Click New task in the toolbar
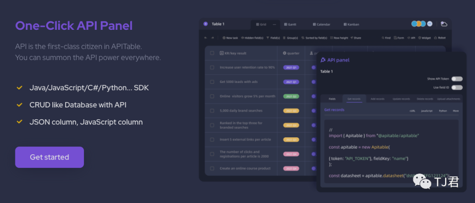 [230, 38]
